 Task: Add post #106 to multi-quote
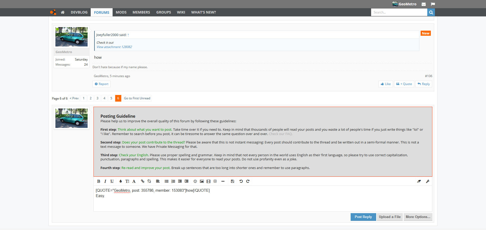coord(404,84)
